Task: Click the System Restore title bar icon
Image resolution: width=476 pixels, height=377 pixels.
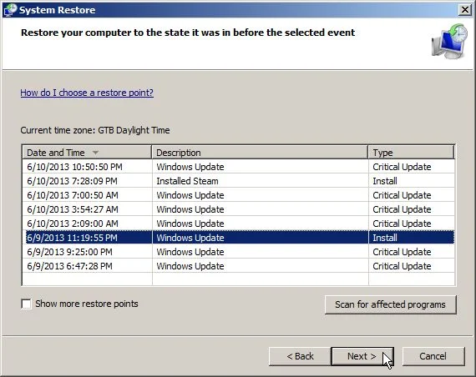Action: click(10, 10)
